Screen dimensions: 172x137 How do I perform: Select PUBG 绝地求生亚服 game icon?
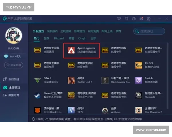(38, 50)
